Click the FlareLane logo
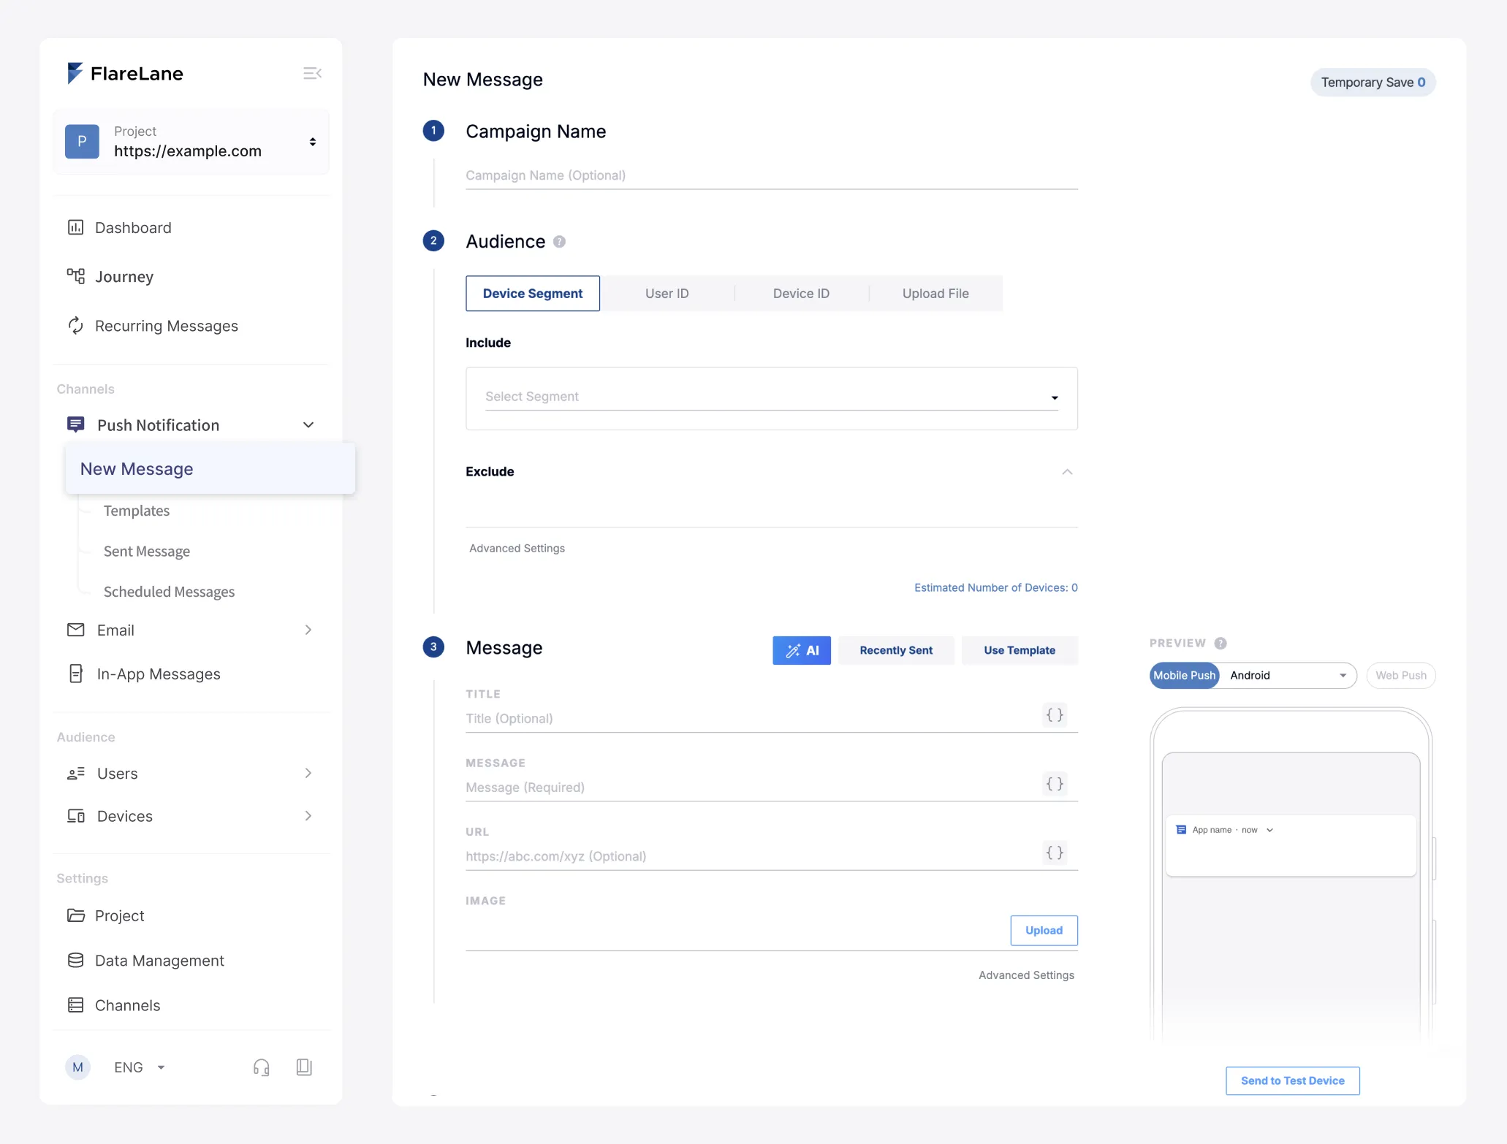The image size is (1507, 1144). click(125, 73)
